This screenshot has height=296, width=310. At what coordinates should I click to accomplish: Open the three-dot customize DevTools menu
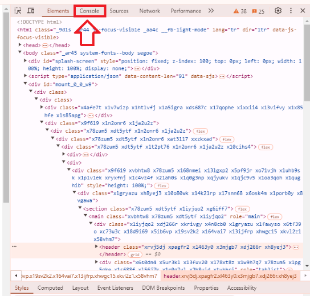[291, 11]
